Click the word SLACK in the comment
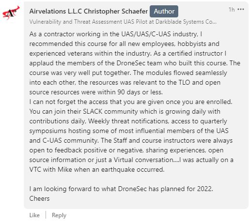 point(93,111)
